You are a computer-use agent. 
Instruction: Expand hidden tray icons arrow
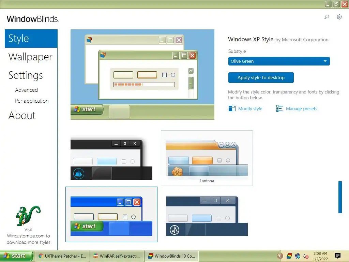tap(280, 256)
